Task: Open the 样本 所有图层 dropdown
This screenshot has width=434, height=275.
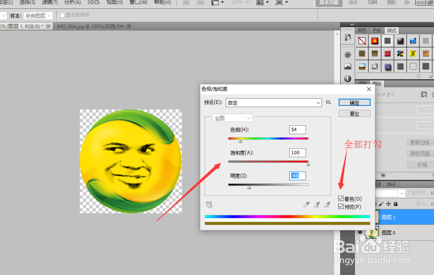Action: 38,16
